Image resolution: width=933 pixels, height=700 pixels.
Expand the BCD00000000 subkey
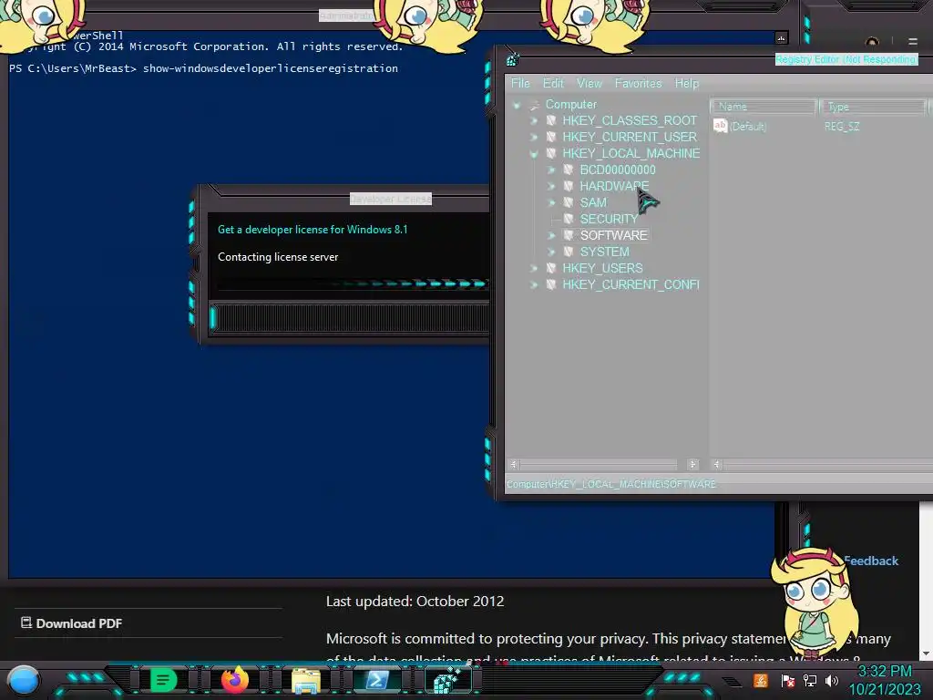(551, 170)
